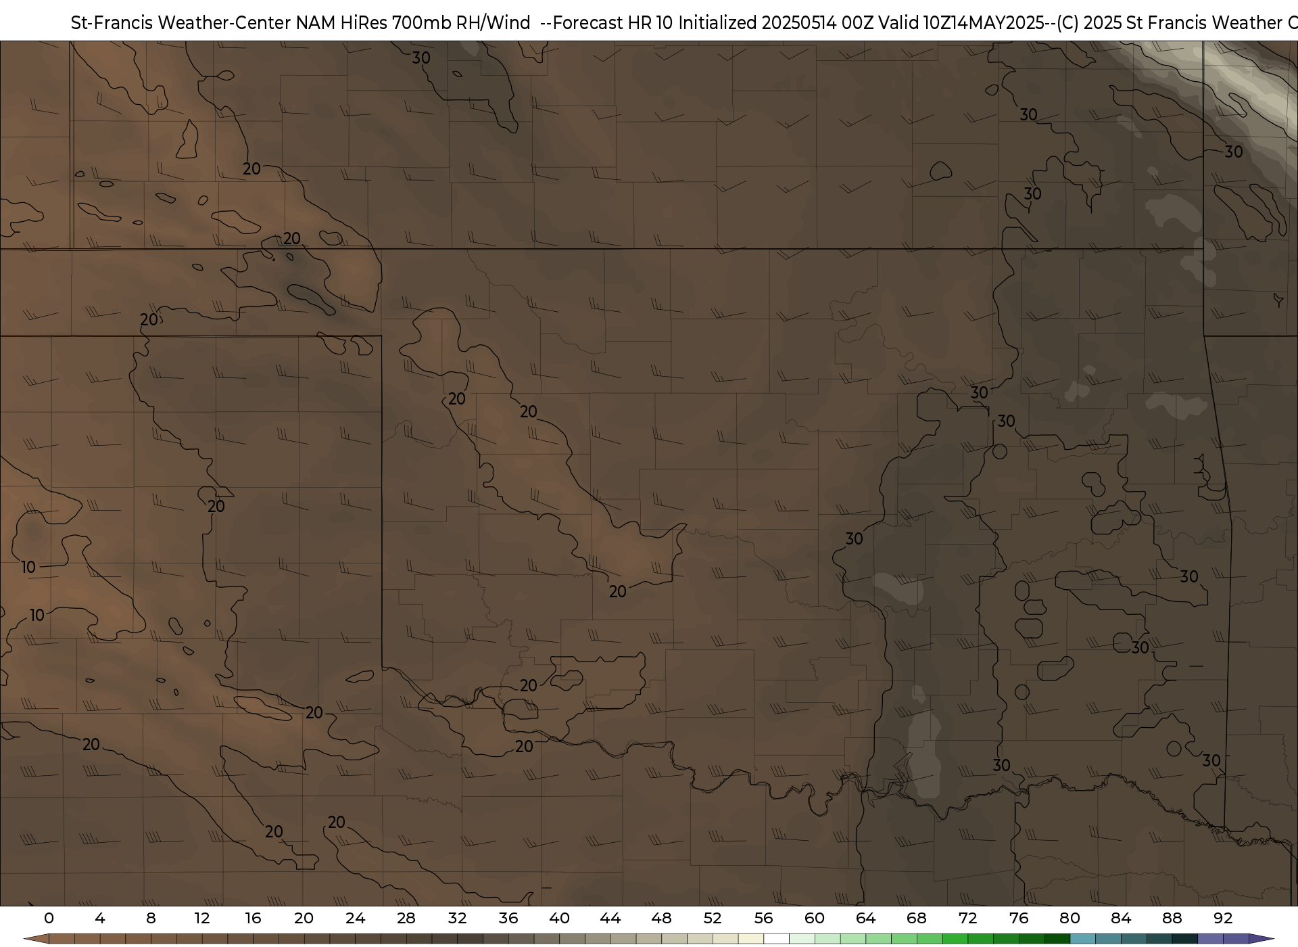
Task: Click the colorbar tick label '40'
Action: tap(559, 919)
